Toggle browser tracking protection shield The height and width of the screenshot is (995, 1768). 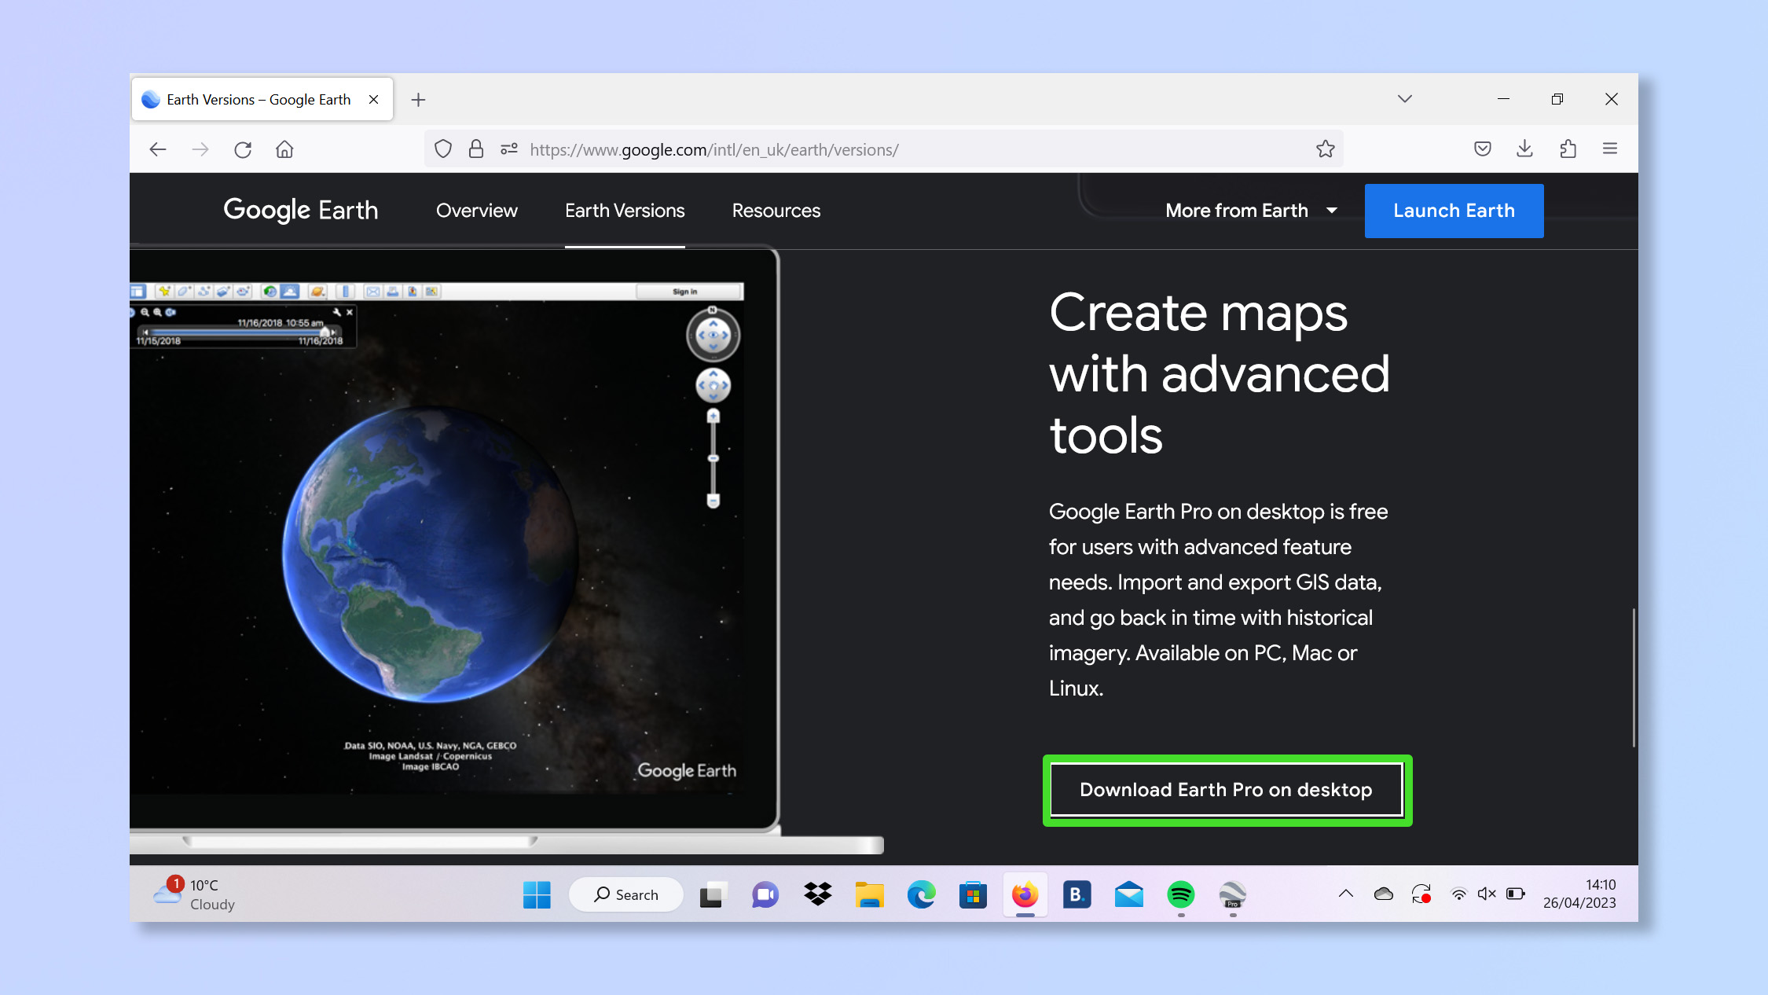443,149
